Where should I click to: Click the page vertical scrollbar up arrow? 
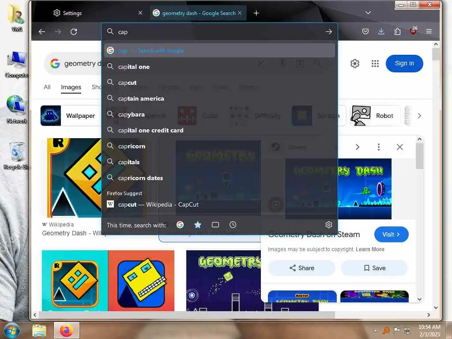[436, 45]
